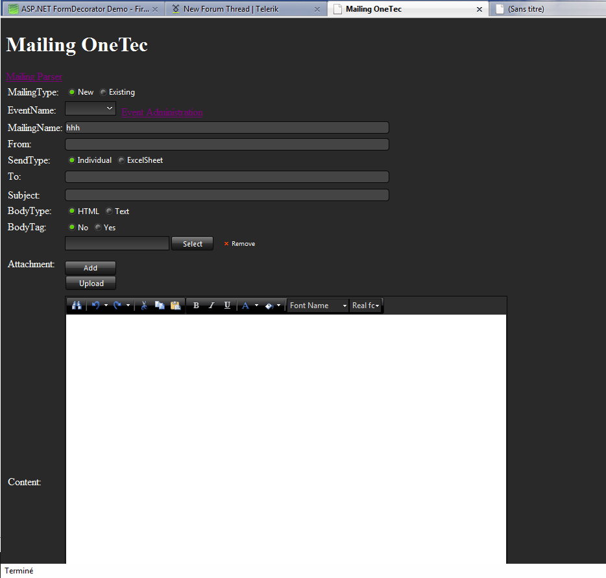Expand background color dropdown arrow

(x=278, y=306)
